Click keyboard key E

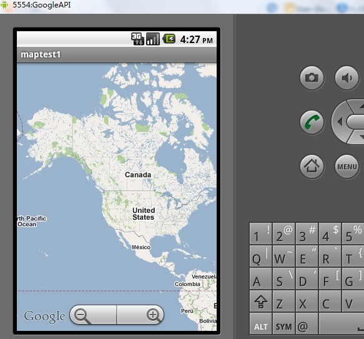(307, 256)
